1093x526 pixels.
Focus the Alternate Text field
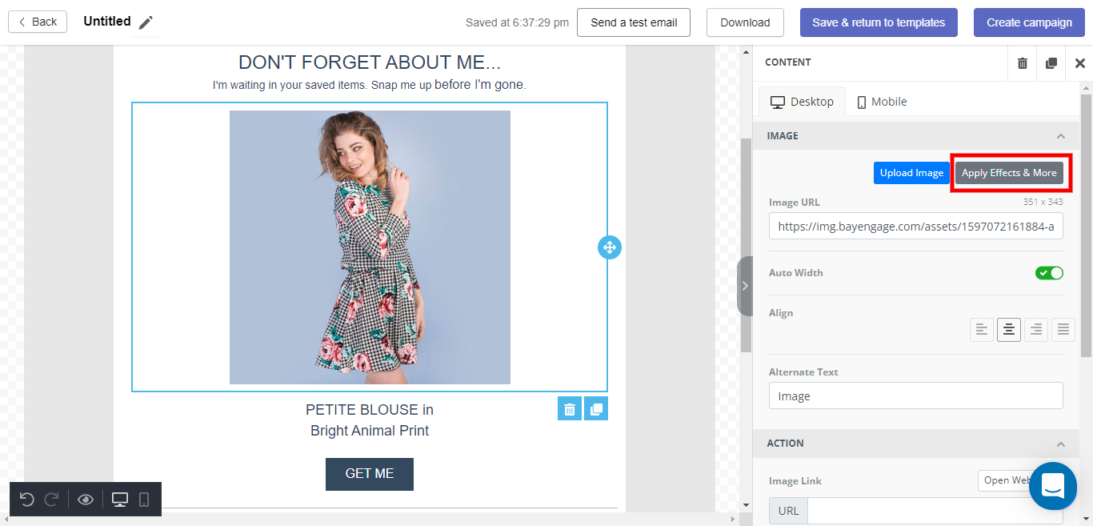coord(916,396)
